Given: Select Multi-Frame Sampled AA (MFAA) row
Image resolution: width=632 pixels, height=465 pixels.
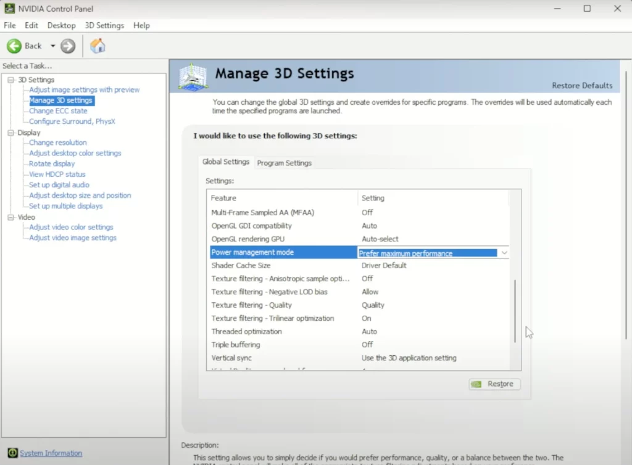Looking at the screenshot, I should [359, 213].
